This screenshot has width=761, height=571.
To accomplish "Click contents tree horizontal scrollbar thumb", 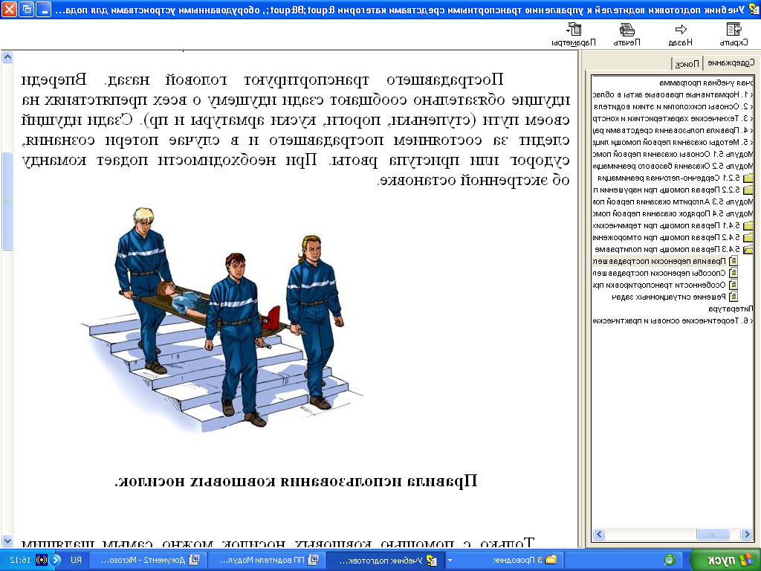I will 713,534.
